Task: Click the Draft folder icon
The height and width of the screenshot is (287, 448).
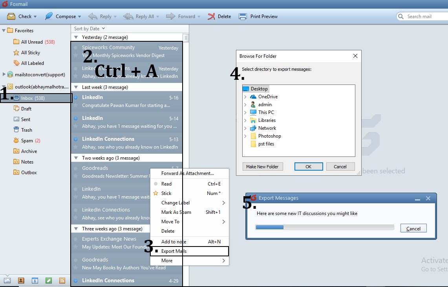Action: (x=16, y=109)
